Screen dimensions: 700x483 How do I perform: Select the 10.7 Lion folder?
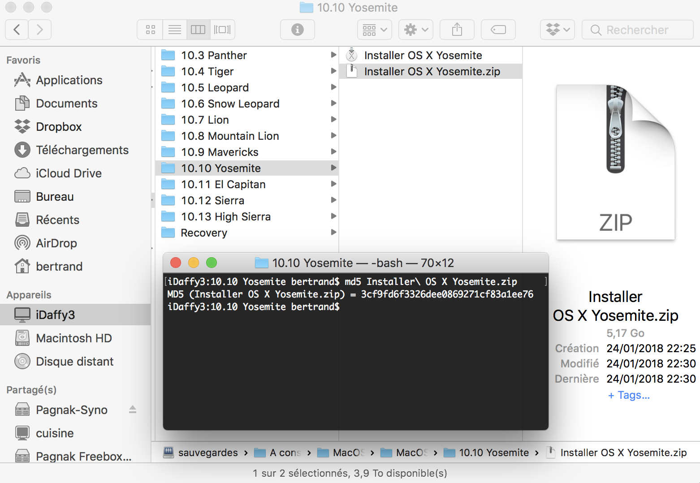(246, 120)
